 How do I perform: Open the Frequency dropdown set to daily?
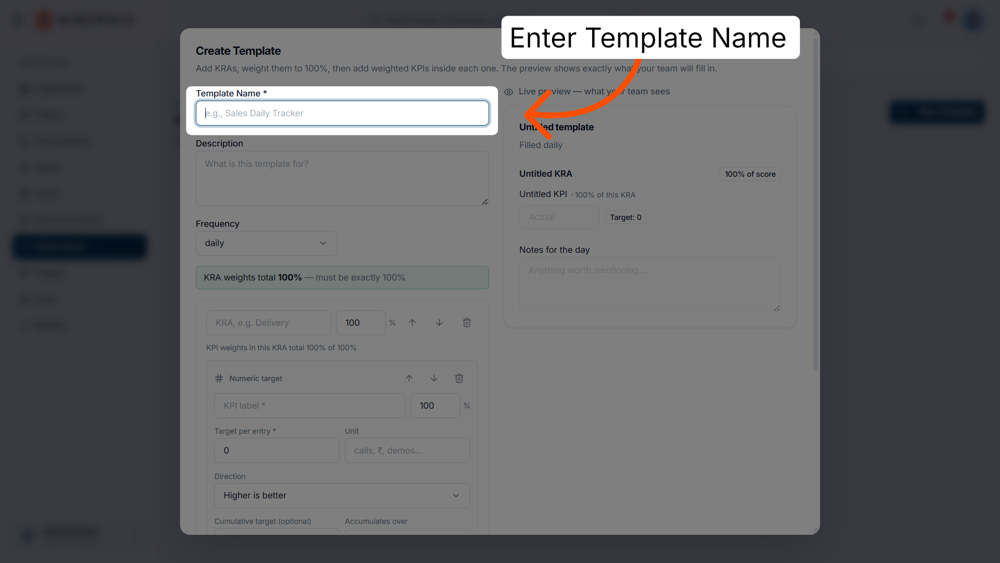tap(266, 243)
